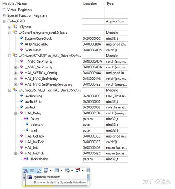This screenshot has height=189, width=175.
Task: Click the Delay parameter icon
Action: click(x=26, y=118)
